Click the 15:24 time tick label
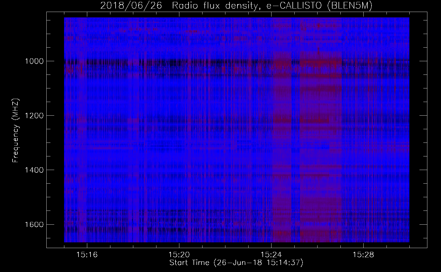The image size is (441, 272). coord(271,255)
